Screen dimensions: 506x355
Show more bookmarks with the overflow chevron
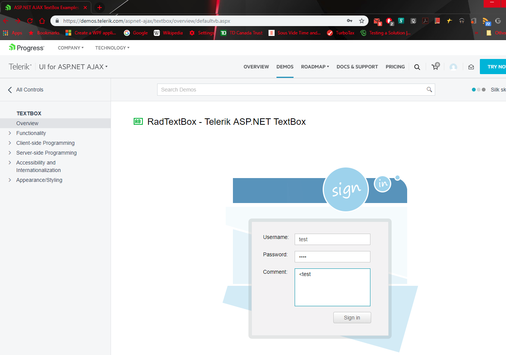point(476,33)
